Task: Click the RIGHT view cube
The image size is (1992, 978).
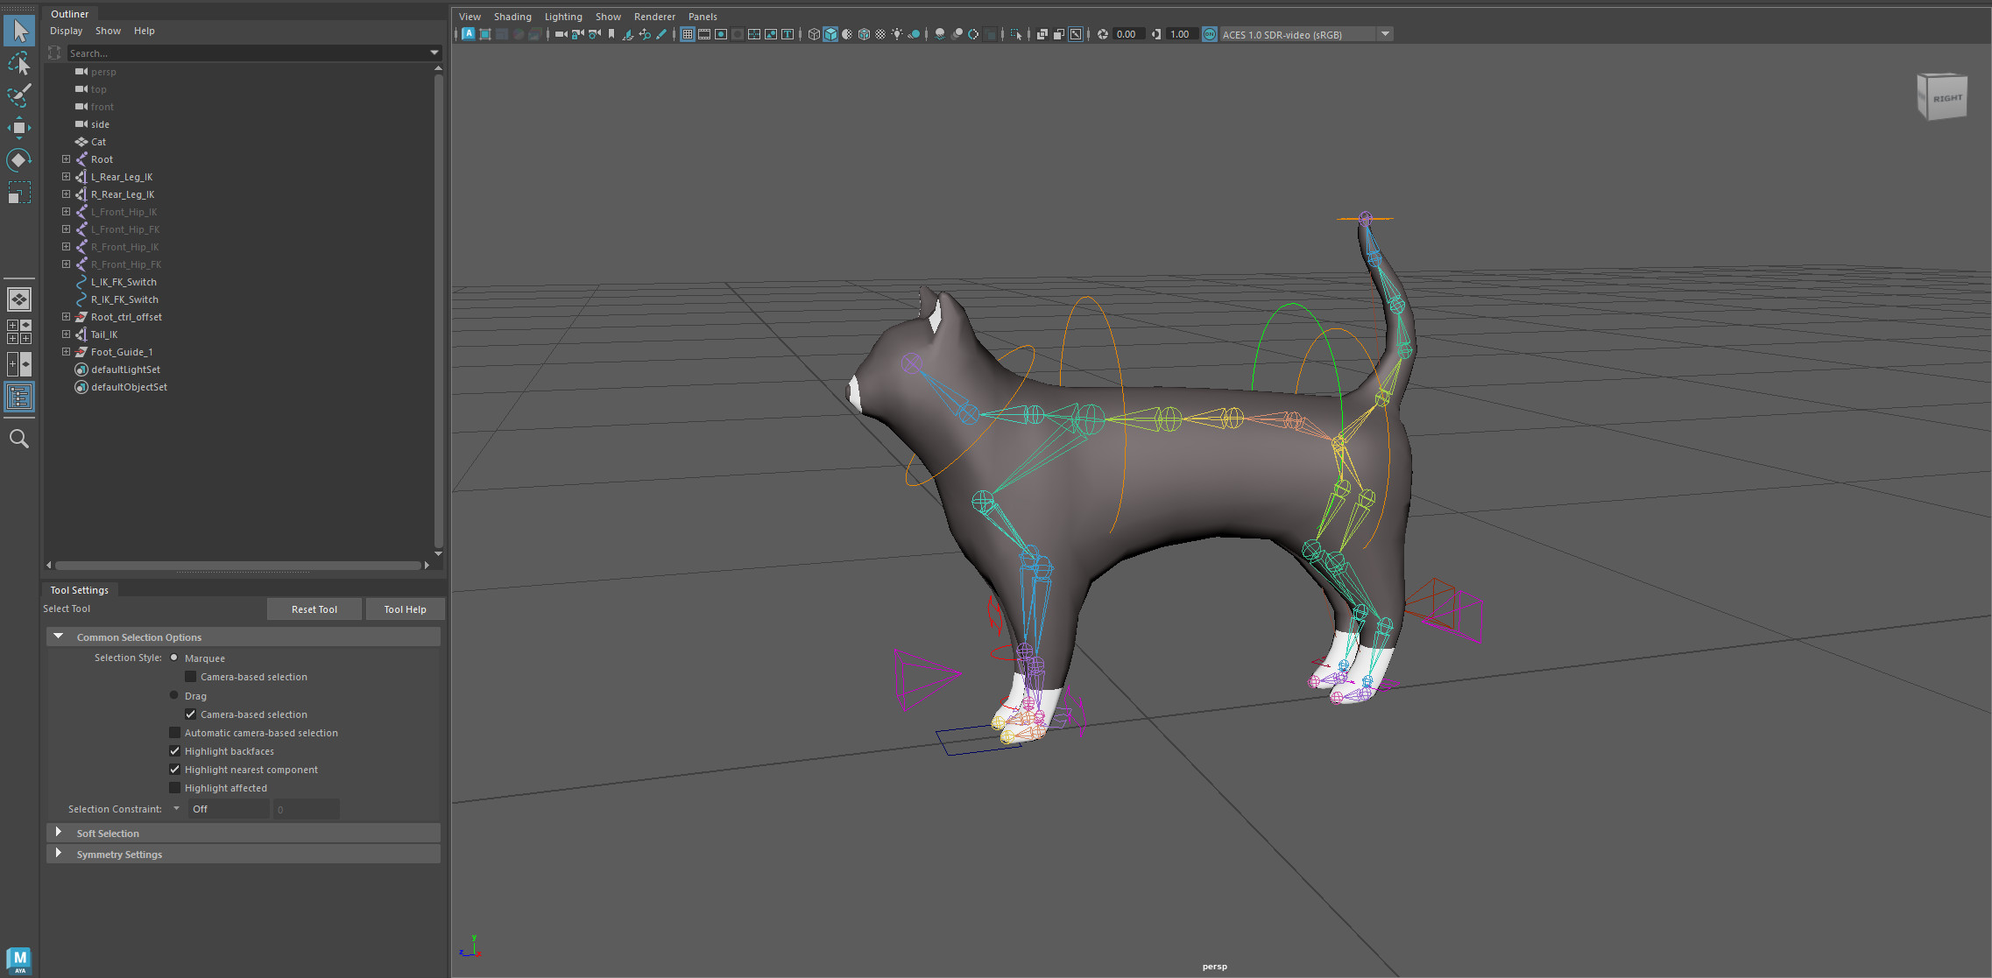Action: point(1942,96)
